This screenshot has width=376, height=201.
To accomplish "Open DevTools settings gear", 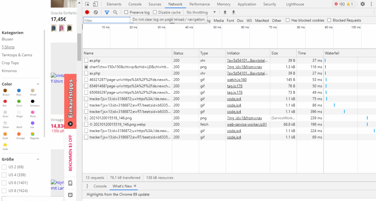I will tap(363, 4).
